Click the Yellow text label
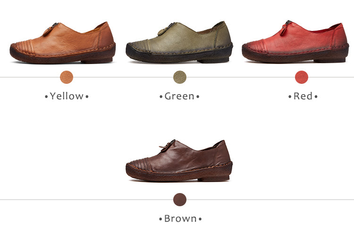Screen dimensions: 354x234 point(67,96)
